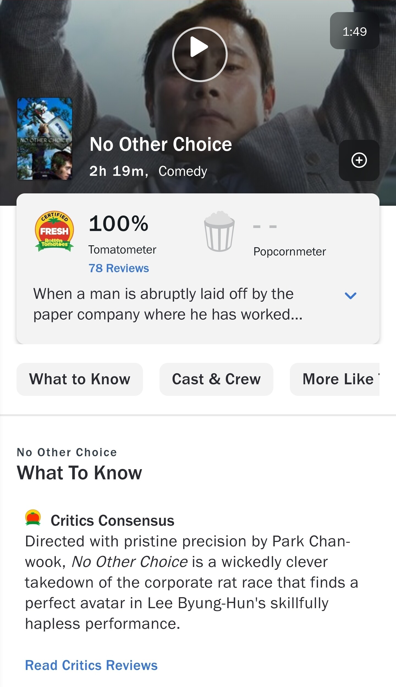Click the 100% Tomatometer score
This screenshot has width=396, height=687.
click(119, 224)
